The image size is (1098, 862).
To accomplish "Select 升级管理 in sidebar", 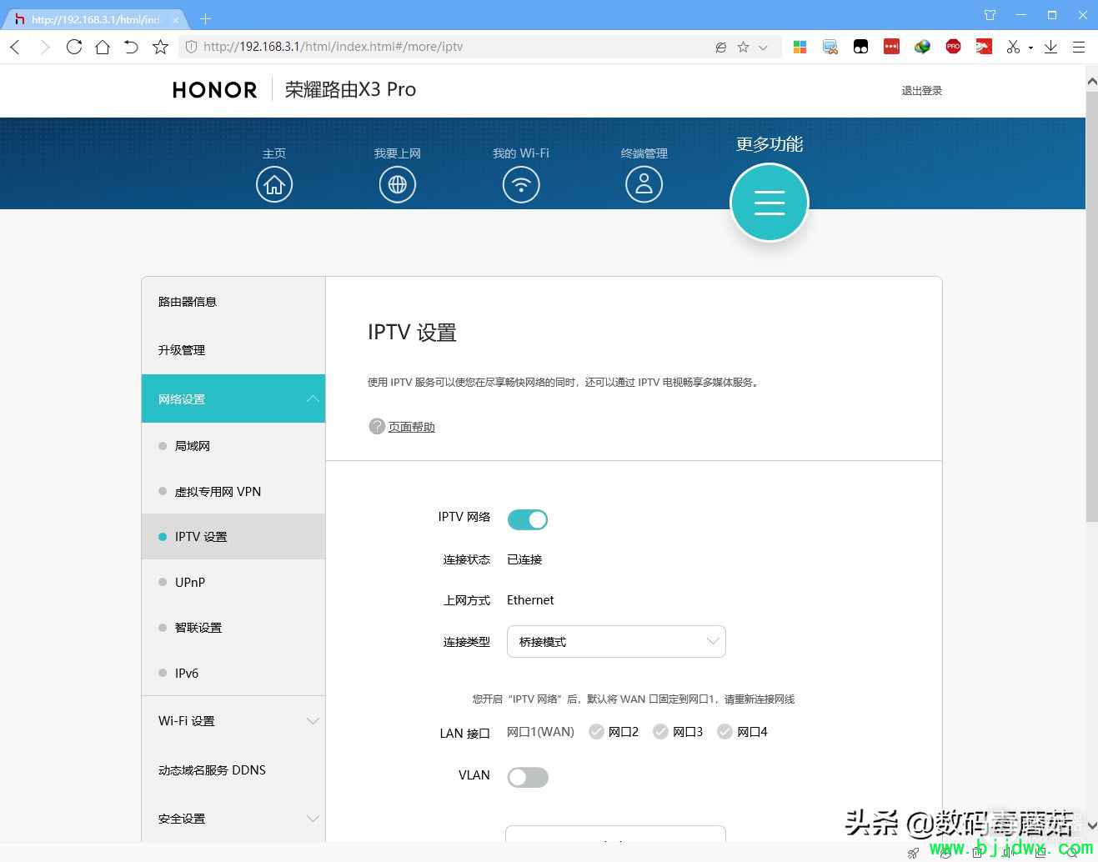I will (x=233, y=350).
